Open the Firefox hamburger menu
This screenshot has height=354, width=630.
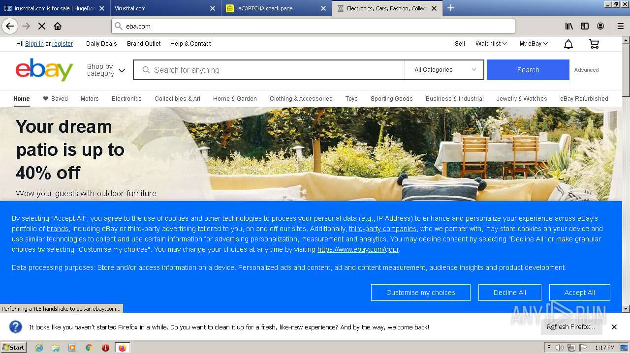coord(621,26)
